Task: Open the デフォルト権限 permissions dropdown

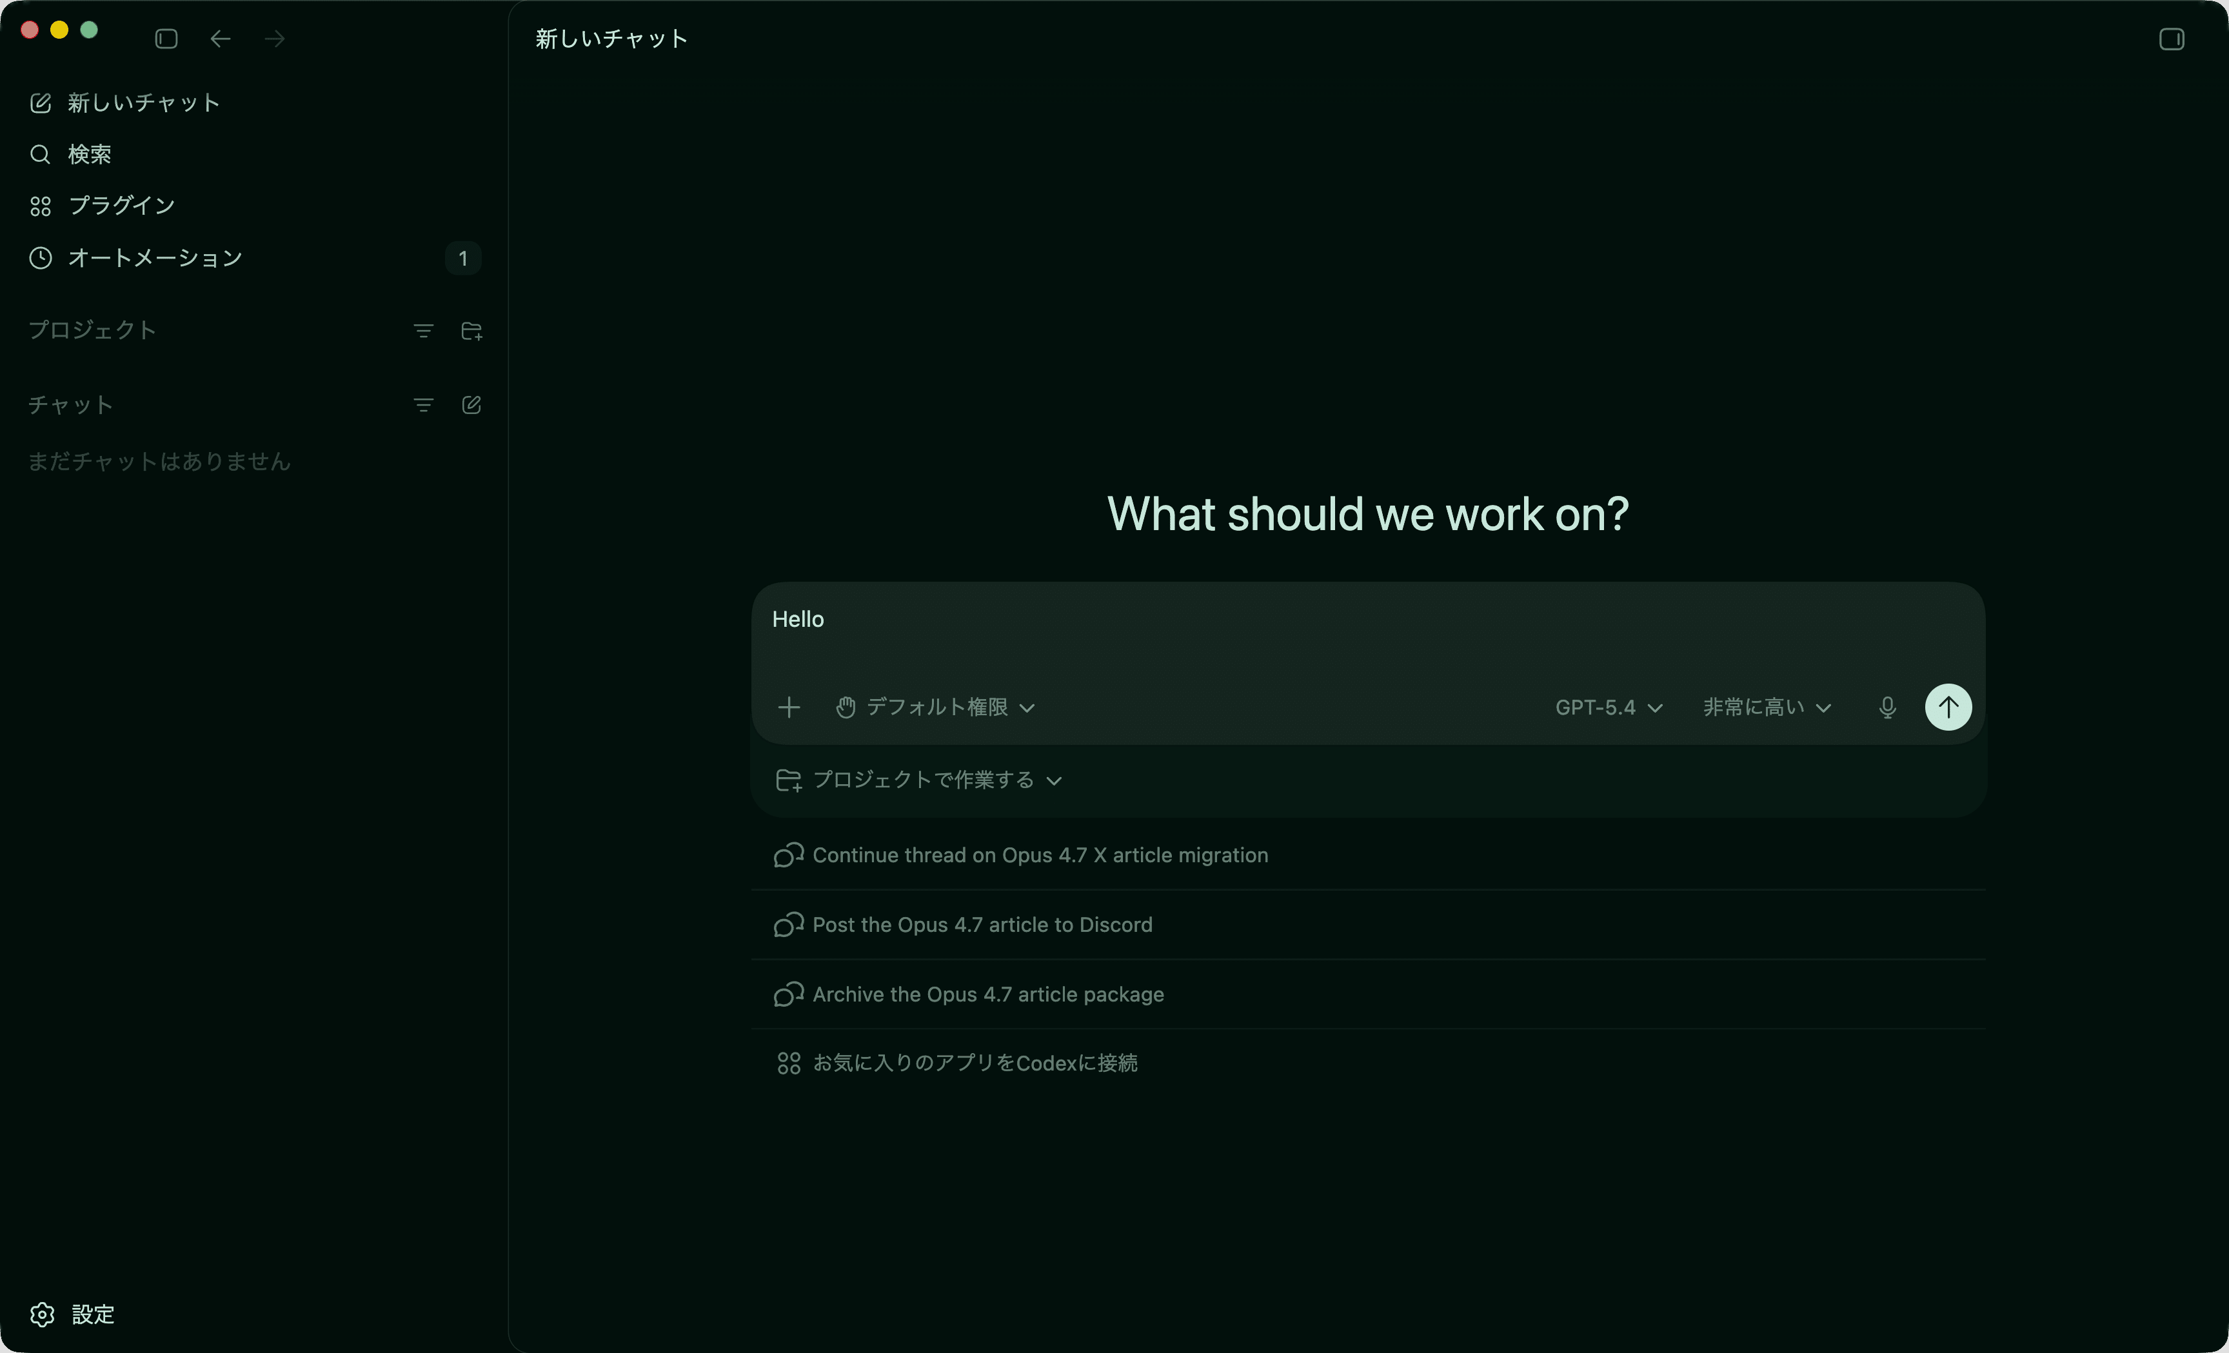Action: coord(935,707)
